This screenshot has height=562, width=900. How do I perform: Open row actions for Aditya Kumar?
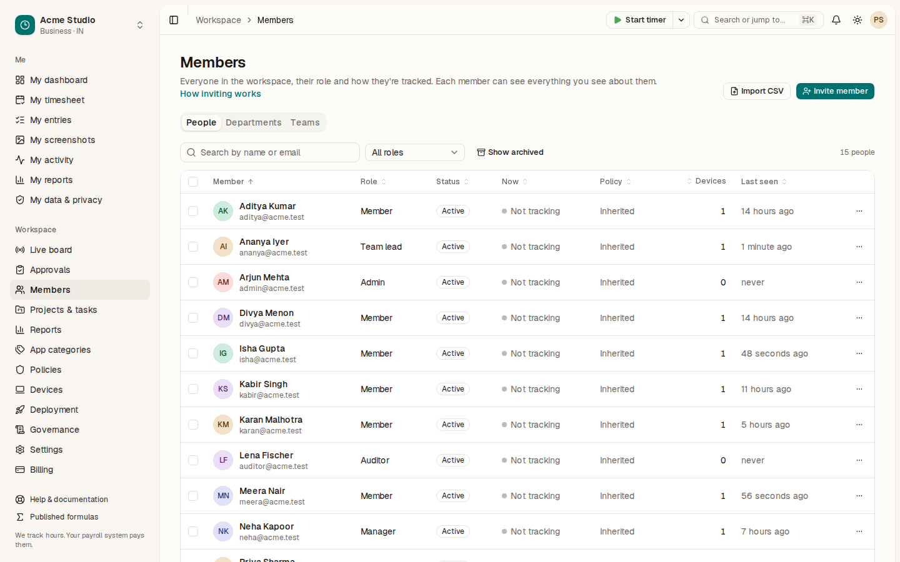click(859, 211)
